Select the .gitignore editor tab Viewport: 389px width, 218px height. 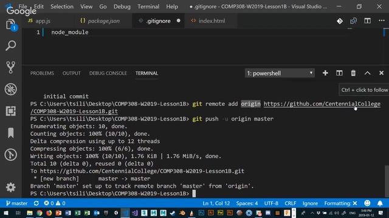[x=158, y=21]
